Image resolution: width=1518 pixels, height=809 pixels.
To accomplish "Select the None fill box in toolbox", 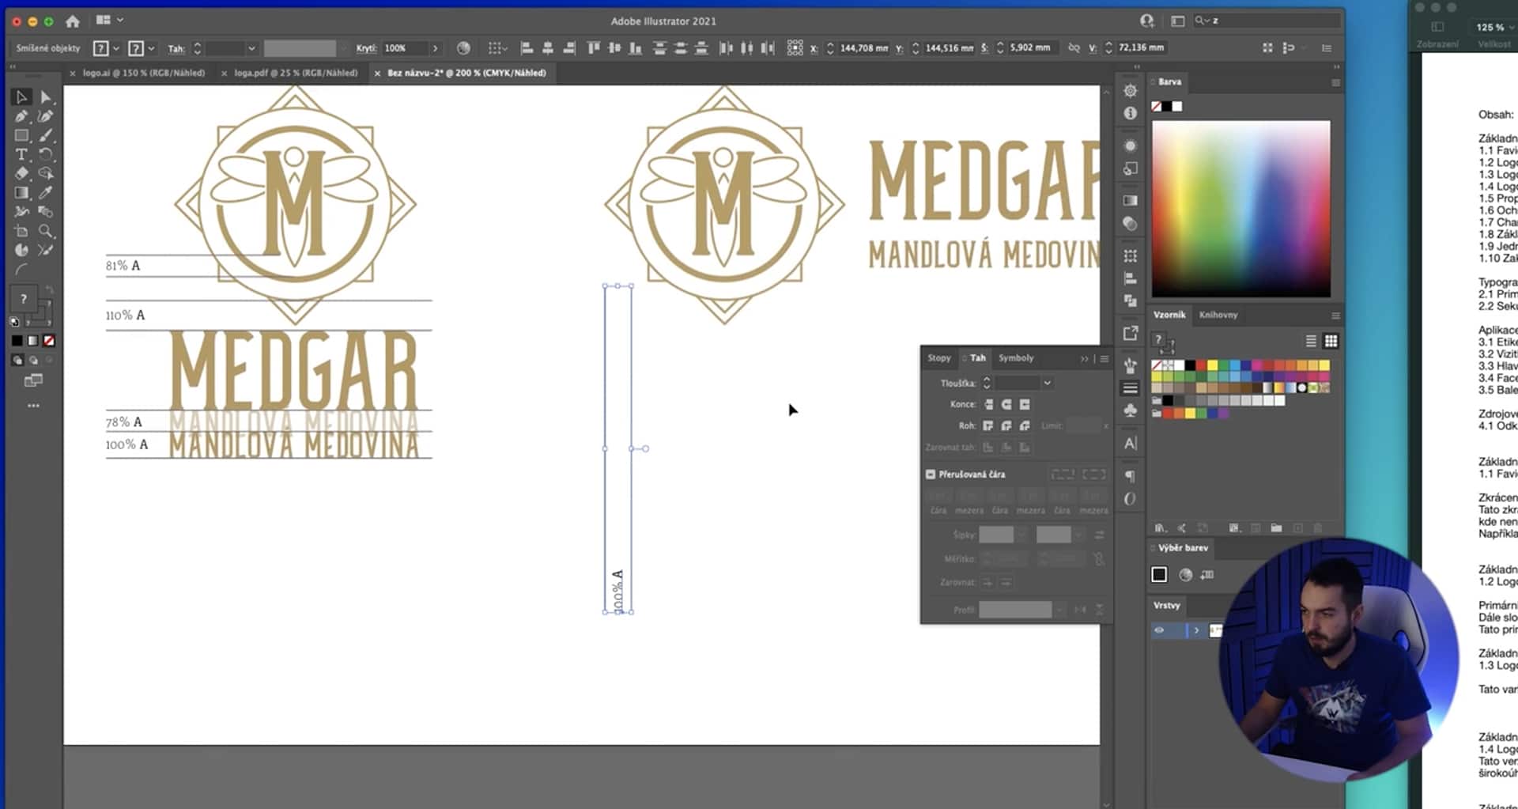I will pos(49,341).
